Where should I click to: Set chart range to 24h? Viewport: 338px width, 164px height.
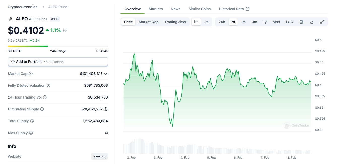click(x=222, y=22)
